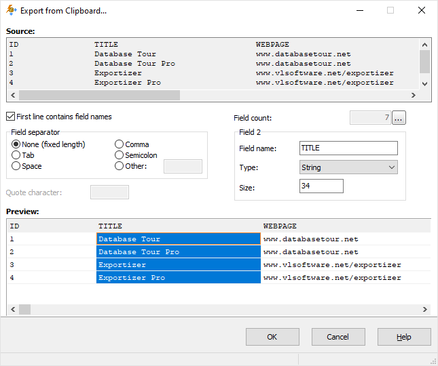
Task: Click Preview ID cell '2'
Action: 52,251
